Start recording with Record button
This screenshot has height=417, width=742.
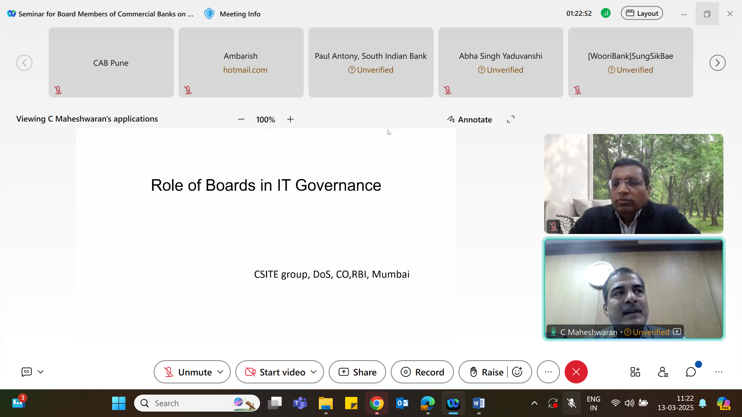422,372
